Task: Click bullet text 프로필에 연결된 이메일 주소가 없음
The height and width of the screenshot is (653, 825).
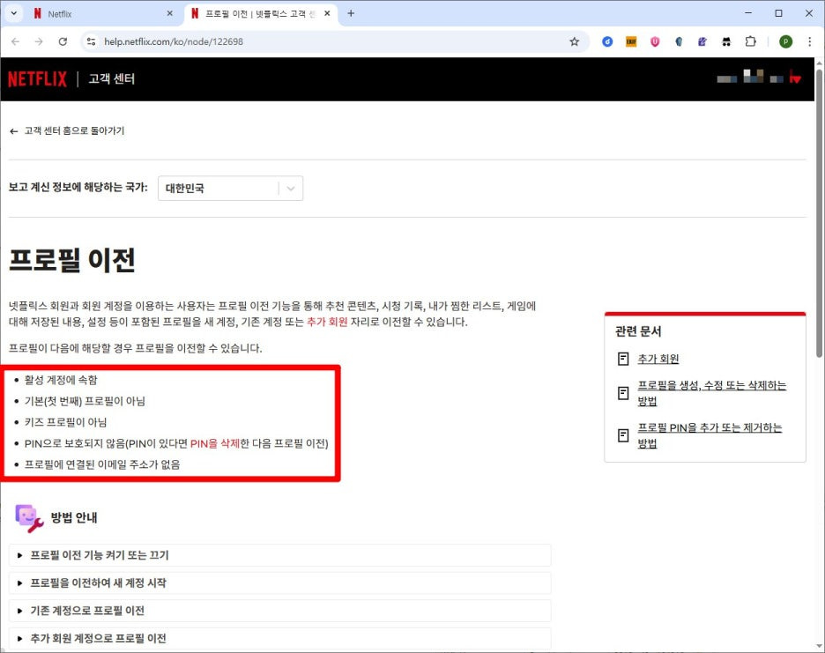Action: (102, 464)
